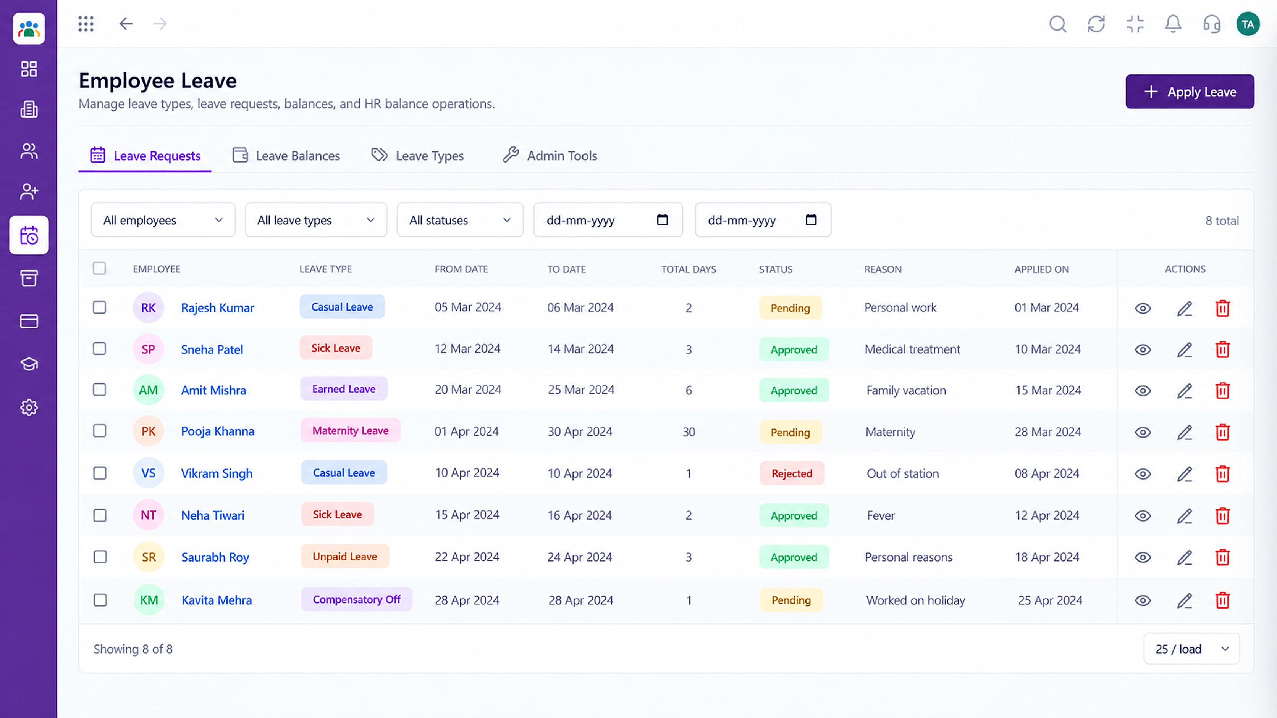Open the building icon in sidebar
Viewport: 1277px width, 718px height.
29,109
